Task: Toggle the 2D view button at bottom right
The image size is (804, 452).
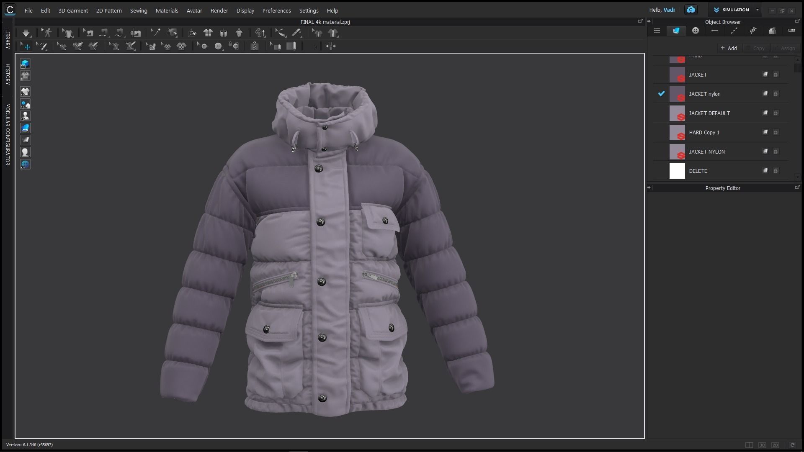Action: [x=775, y=445]
